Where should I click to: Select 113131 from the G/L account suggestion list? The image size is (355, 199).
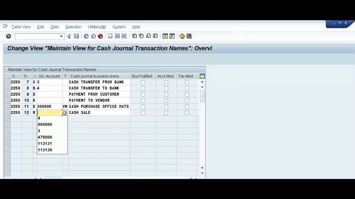[x=52, y=143]
